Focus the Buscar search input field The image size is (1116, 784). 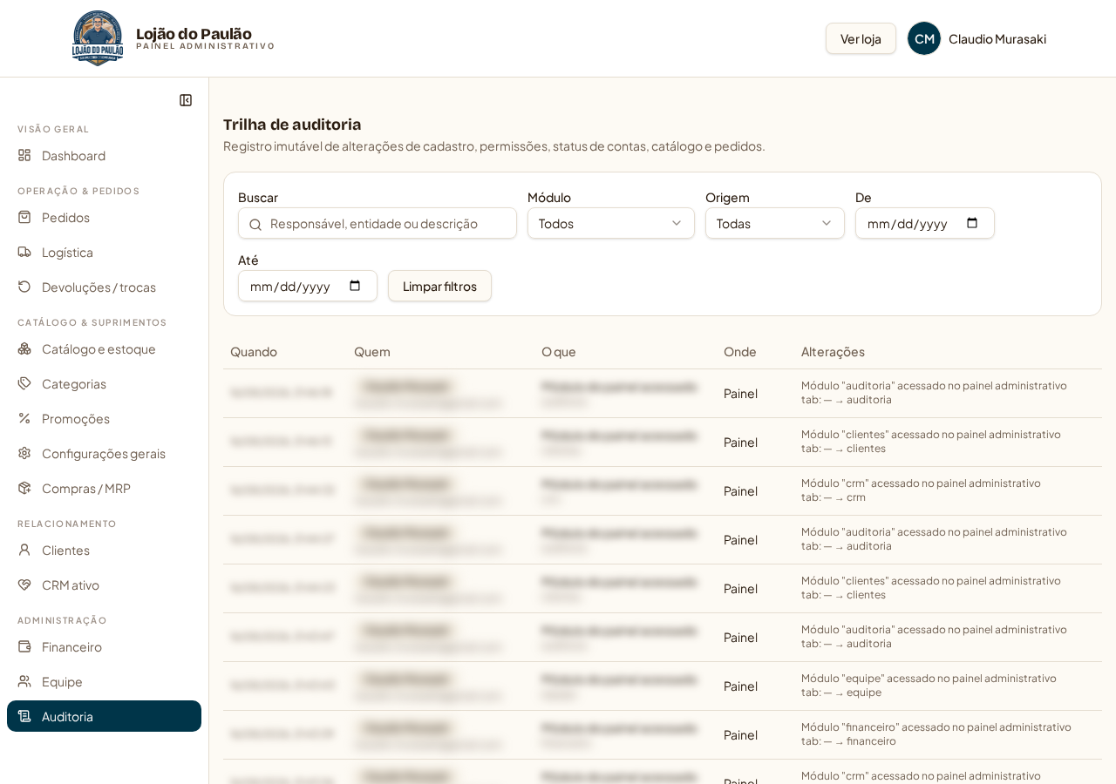click(x=378, y=223)
